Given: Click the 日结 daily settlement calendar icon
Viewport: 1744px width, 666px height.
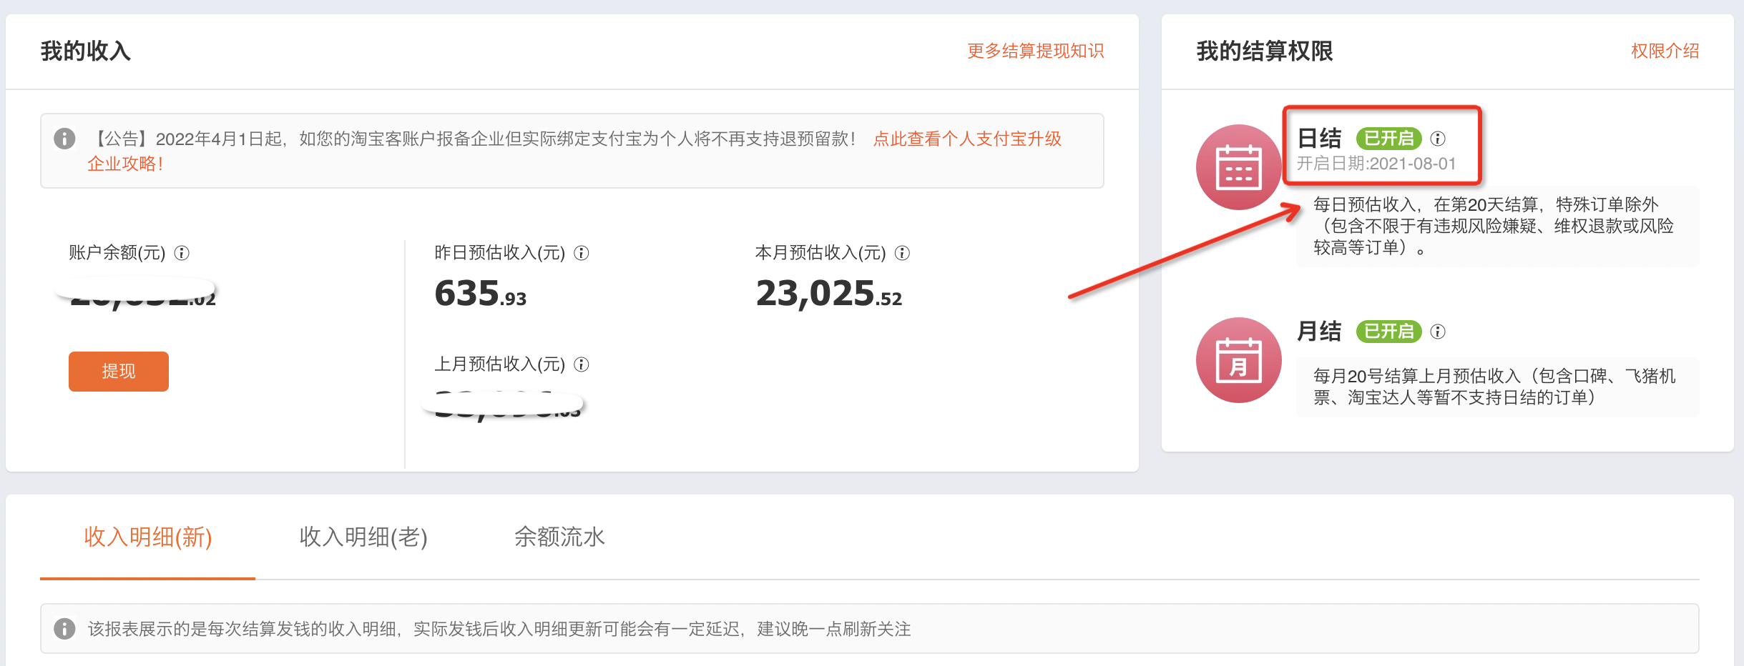Looking at the screenshot, I should tap(1239, 166).
